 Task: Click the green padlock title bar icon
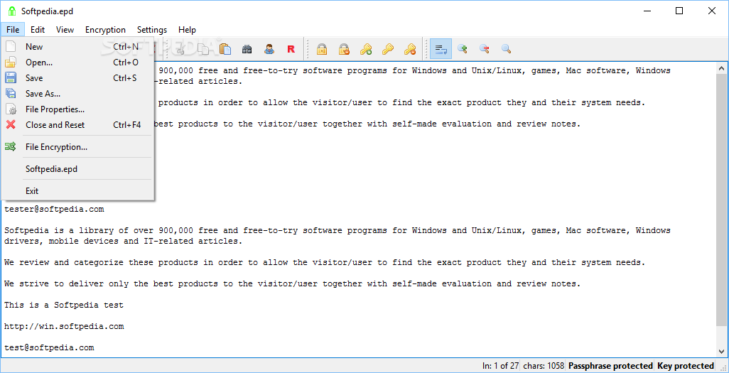pos(11,11)
